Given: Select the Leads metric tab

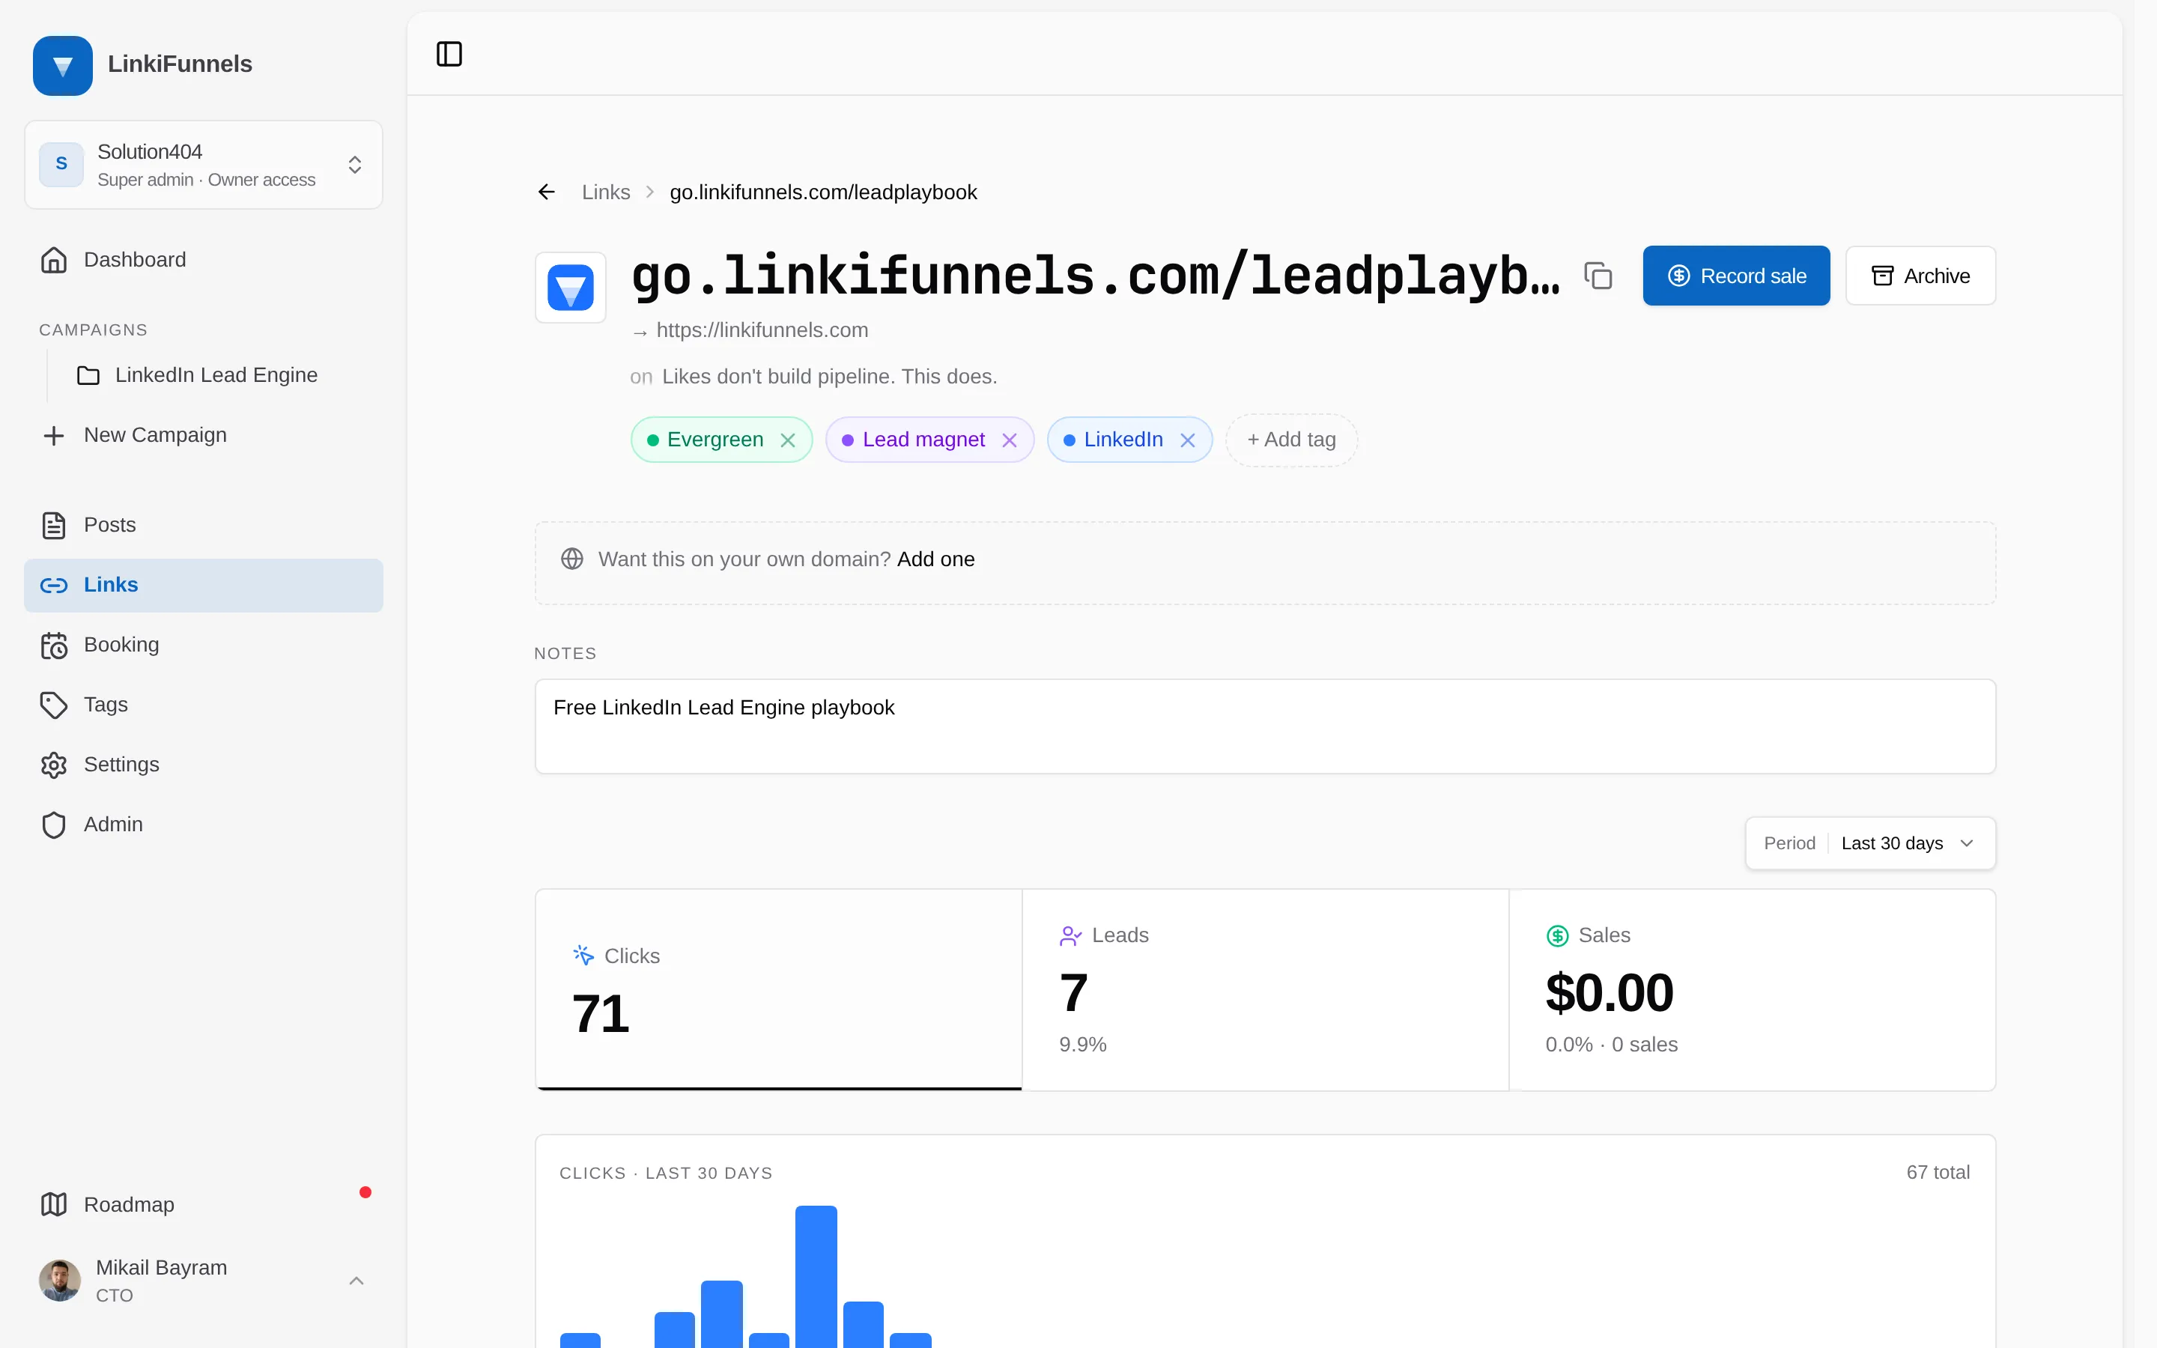Looking at the screenshot, I should pyautogui.click(x=1265, y=989).
